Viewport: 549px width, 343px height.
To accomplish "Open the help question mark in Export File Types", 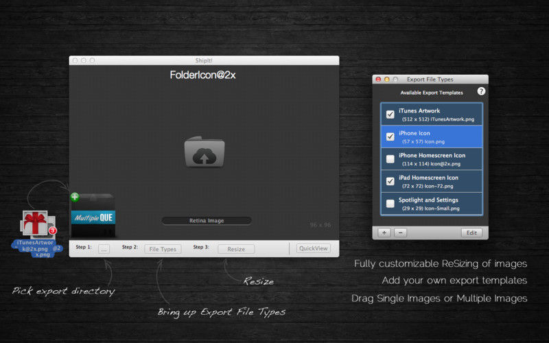I will pos(481,91).
